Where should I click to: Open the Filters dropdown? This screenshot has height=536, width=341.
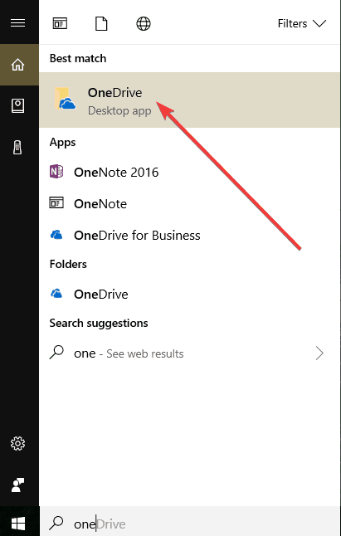pos(302,23)
